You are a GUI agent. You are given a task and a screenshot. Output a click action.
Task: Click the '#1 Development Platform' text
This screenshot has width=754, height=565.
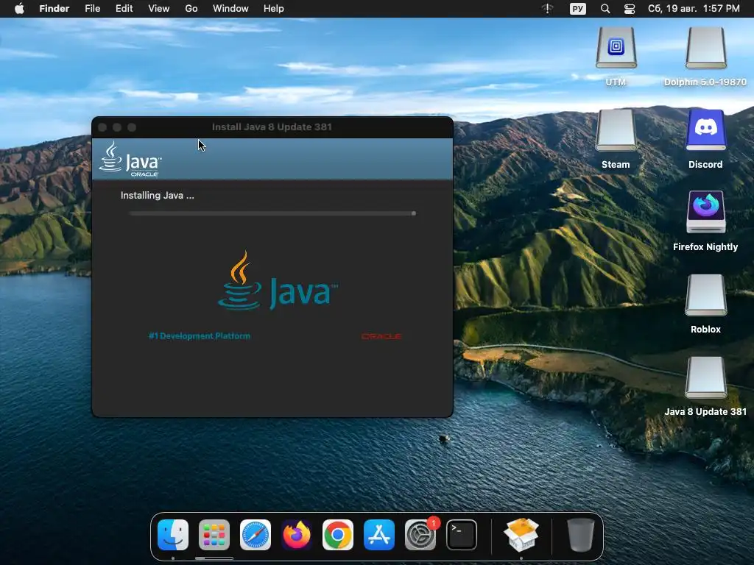200,335
